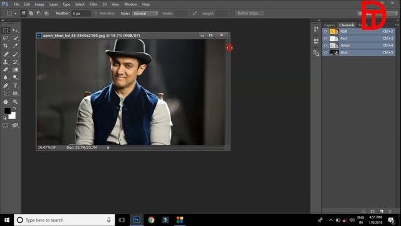
Task: Select the Horizontal Type tool
Action: [x=15, y=85]
